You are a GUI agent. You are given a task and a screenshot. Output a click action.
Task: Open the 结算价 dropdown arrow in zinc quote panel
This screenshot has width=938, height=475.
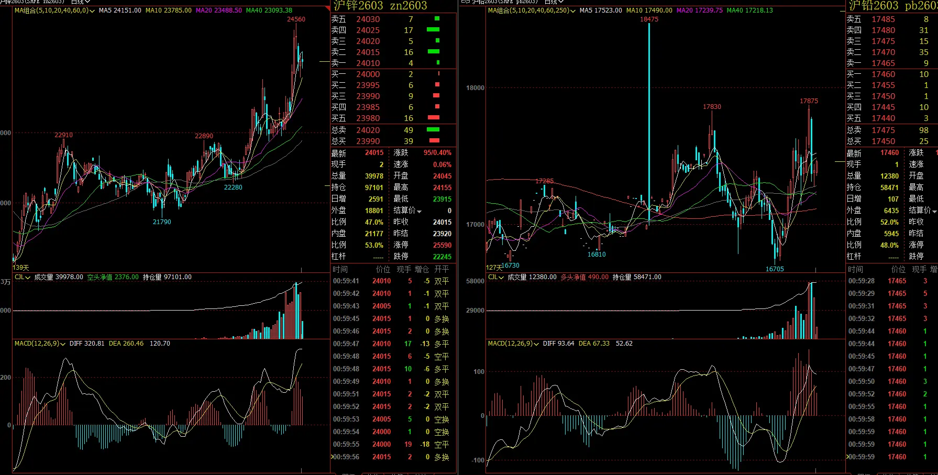click(419, 211)
